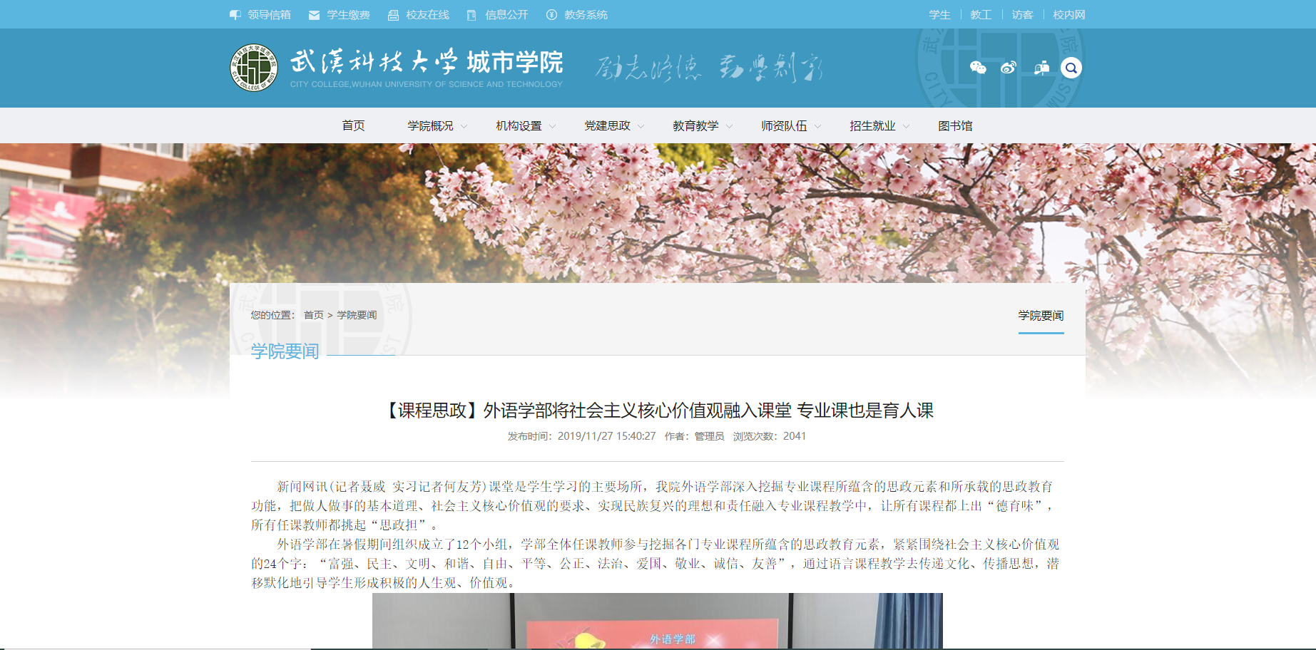Click 首页 link in breadcrumb
1316x650 pixels.
coord(313,315)
